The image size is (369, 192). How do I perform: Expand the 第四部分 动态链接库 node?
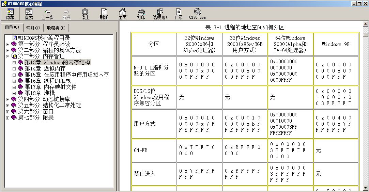tap(7, 99)
